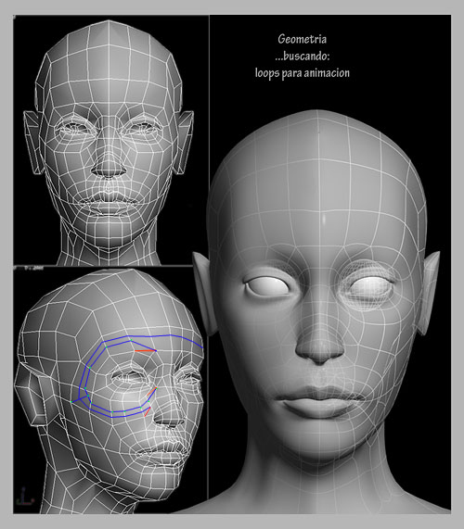464x529 pixels.
Task: Click the '...buscando:' text line
Action: pyautogui.click(x=303, y=56)
